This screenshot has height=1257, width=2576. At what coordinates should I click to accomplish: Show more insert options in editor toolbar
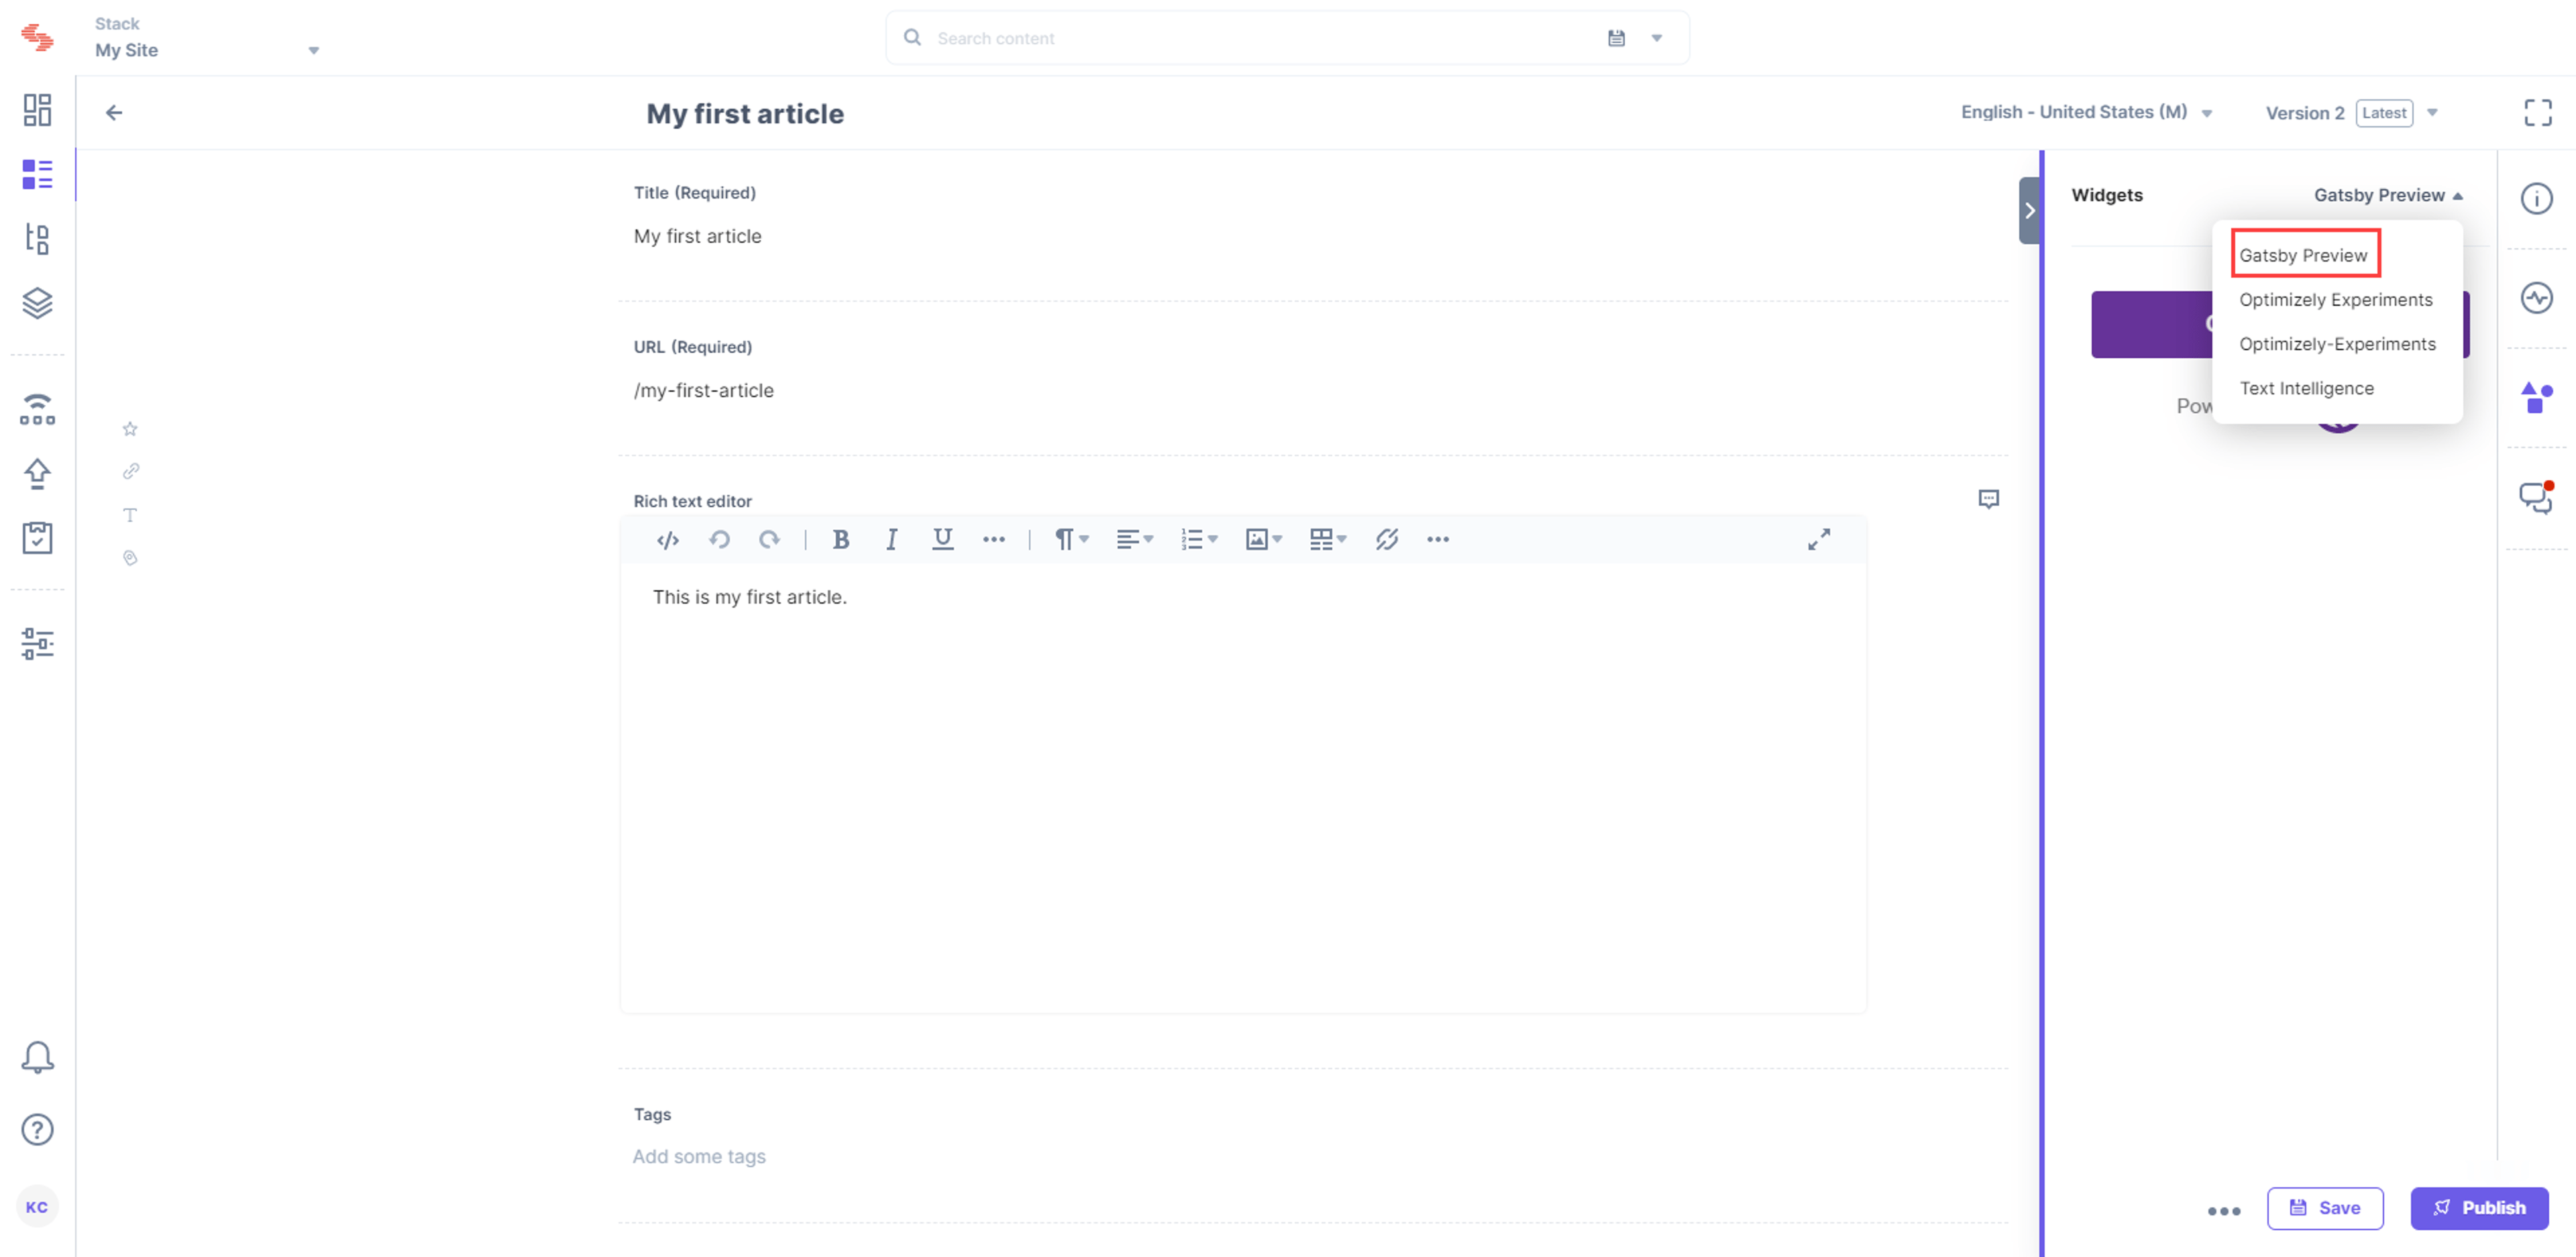(1438, 540)
